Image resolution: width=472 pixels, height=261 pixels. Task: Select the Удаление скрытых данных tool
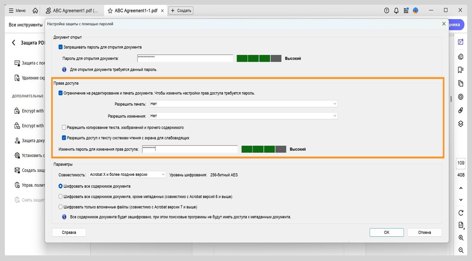pos(30,78)
